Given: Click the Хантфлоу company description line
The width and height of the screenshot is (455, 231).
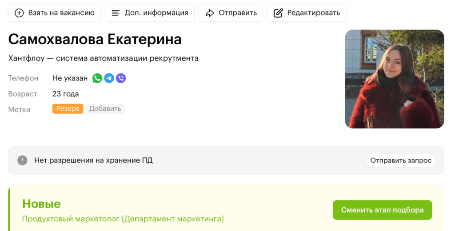Looking at the screenshot, I should [103, 58].
